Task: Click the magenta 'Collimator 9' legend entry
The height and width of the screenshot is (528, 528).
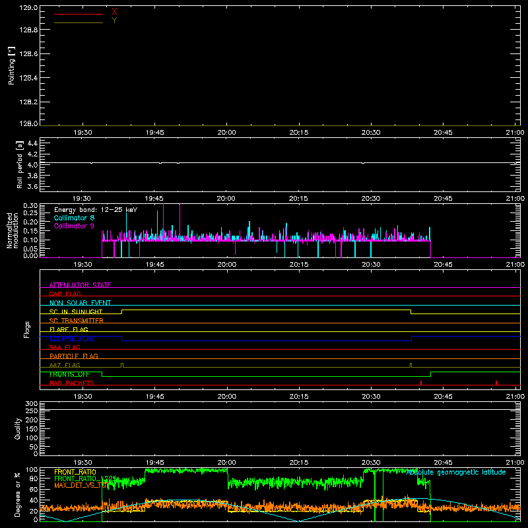Action: tap(74, 226)
